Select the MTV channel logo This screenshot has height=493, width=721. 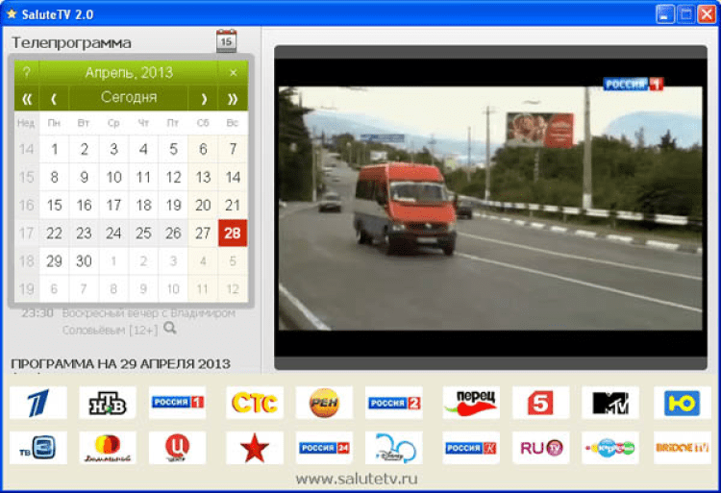coord(610,403)
